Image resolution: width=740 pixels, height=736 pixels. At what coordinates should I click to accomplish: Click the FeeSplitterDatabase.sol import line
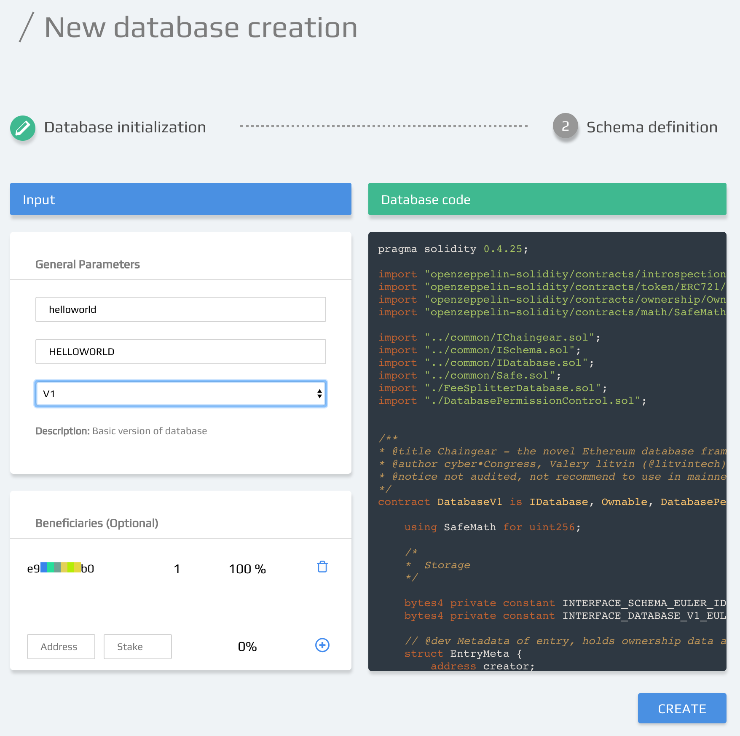click(x=493, y=388)
